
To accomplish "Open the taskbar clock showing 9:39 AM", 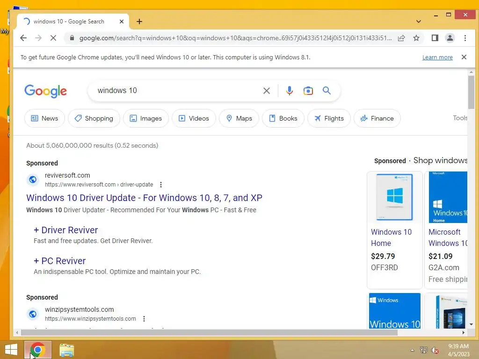I will coord(458,350).
